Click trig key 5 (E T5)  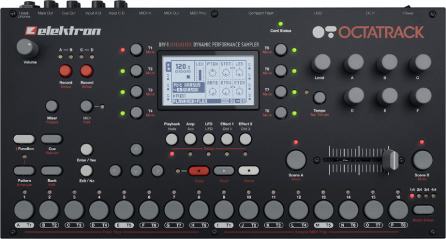pos(124,210)
